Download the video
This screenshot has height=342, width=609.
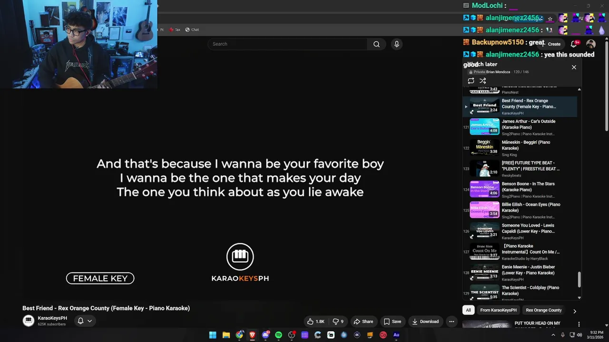click(x=425, y=322)
